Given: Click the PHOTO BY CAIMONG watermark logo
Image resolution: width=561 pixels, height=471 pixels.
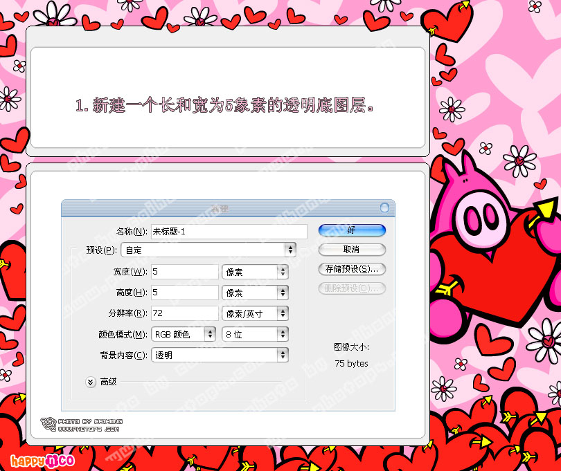Looking at the screenshot, I should 80,425.
